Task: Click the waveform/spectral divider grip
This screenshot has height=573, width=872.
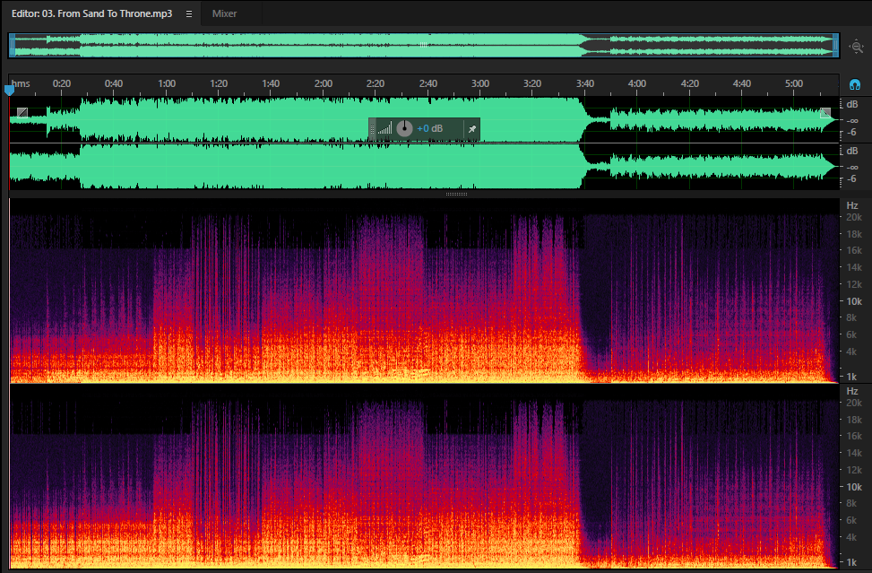Action: 456,195
